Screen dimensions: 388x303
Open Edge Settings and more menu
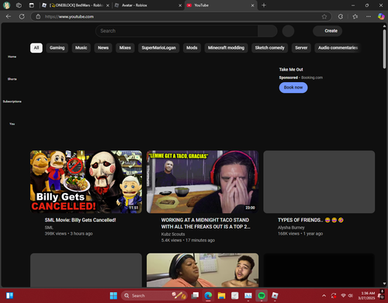pyautogui.click(x=369, y=16)
